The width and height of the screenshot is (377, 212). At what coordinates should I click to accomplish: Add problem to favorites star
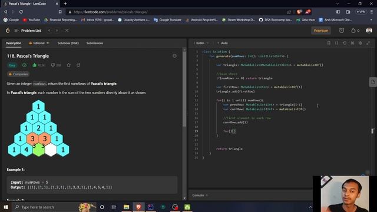coord(69,65)
